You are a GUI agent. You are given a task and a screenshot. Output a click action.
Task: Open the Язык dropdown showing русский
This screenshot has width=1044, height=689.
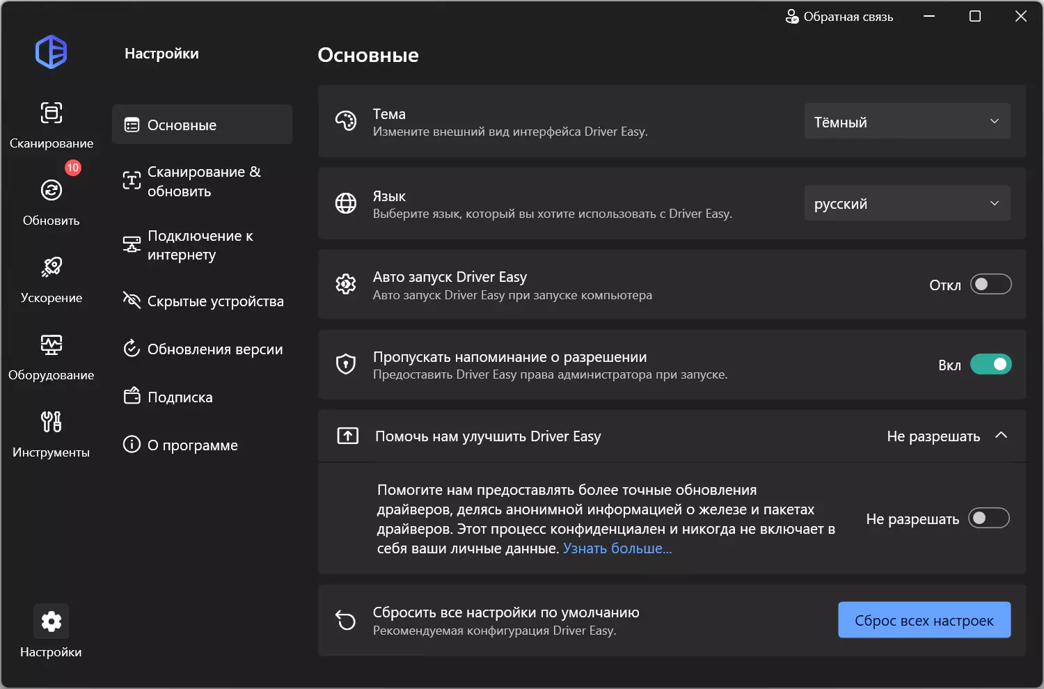pos(907,203)
